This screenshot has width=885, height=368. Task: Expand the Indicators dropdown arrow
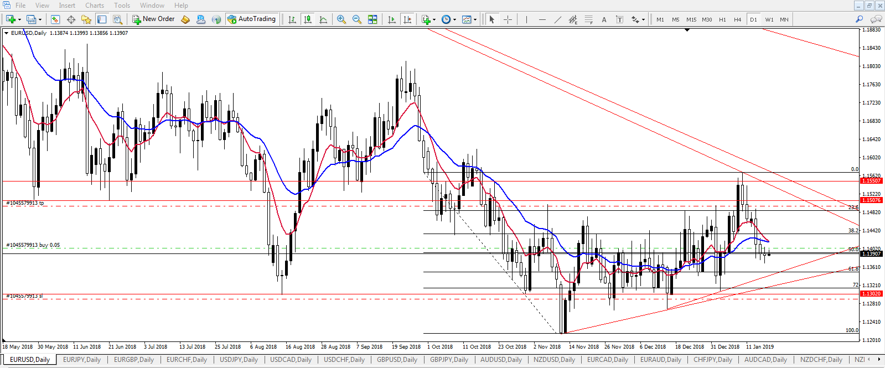(x=434, y=19)
